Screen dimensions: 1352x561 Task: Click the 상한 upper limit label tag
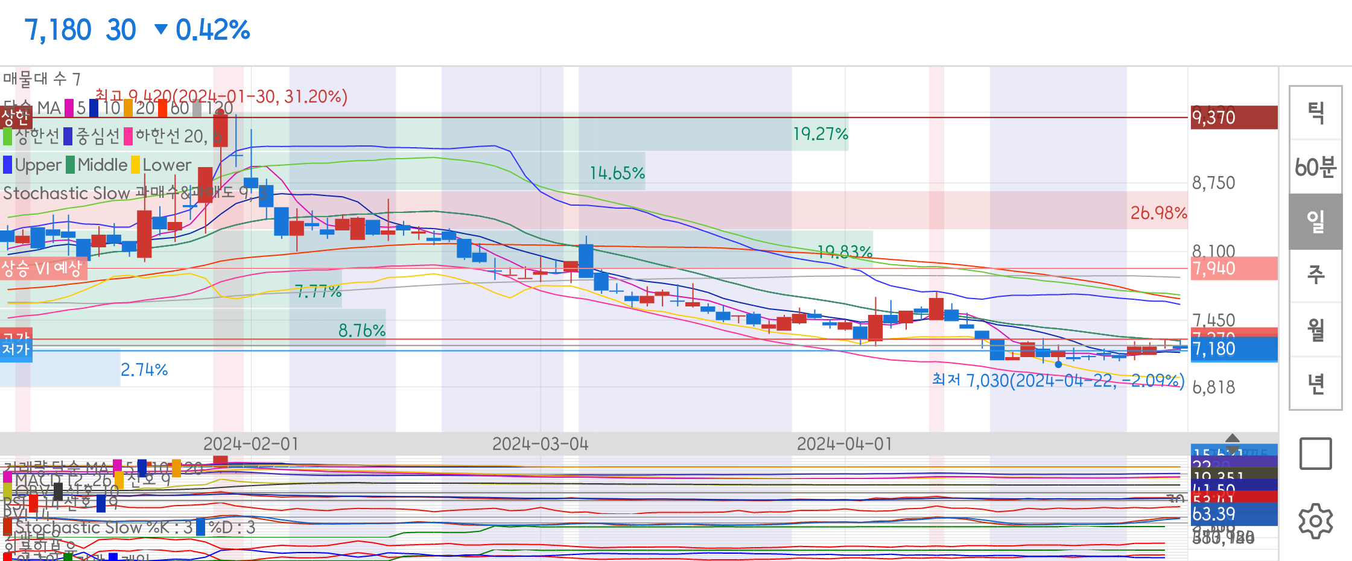(x=15, y=117)
